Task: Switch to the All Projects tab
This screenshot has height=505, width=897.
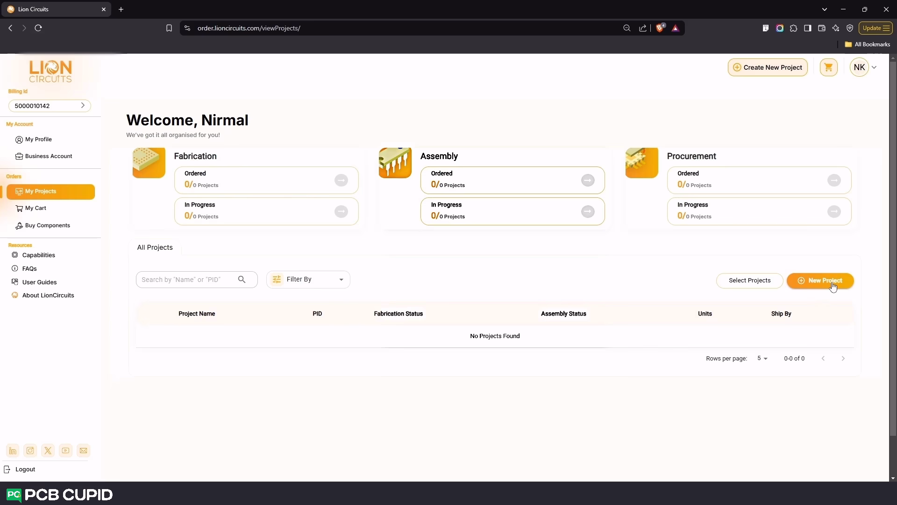Action: click(x=155, y=247)
